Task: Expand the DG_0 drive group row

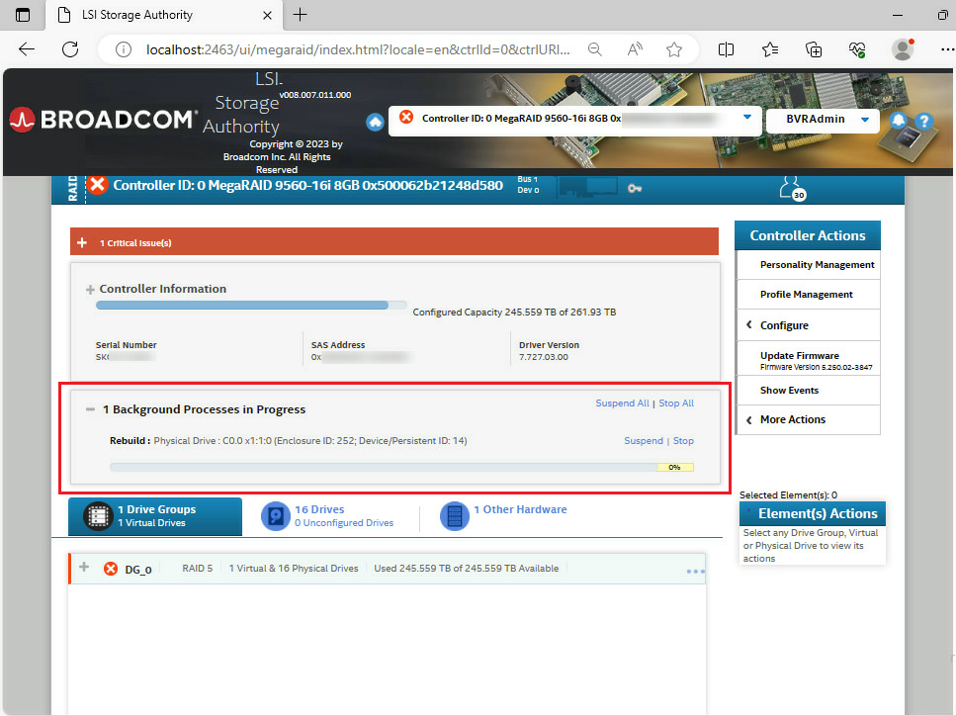Action: tap(84, 568)
